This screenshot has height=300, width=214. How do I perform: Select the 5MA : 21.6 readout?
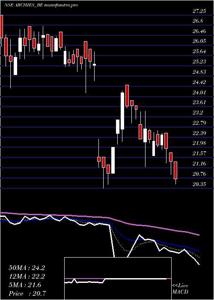point(25,285)
